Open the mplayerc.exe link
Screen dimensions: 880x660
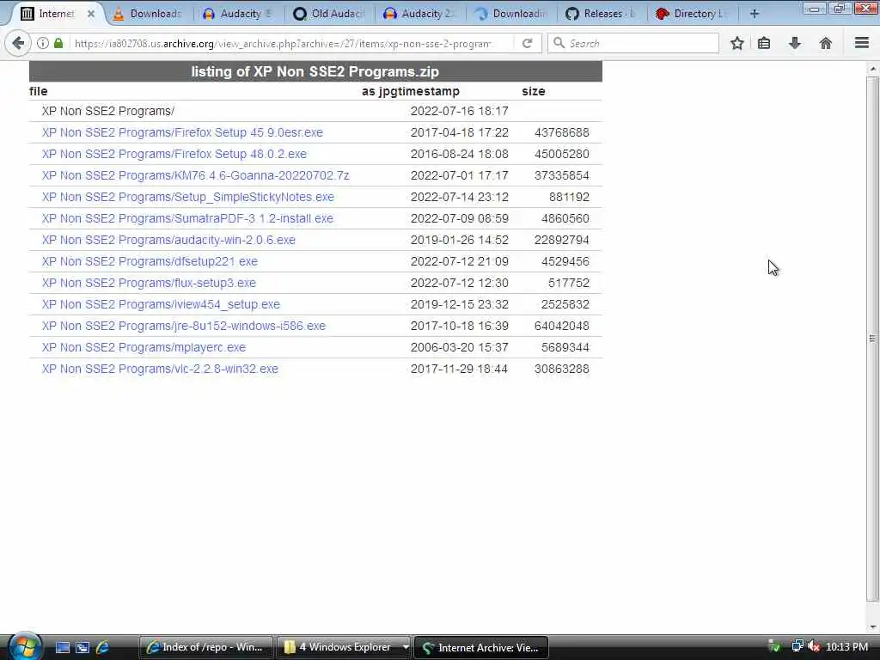coord(144,347)
